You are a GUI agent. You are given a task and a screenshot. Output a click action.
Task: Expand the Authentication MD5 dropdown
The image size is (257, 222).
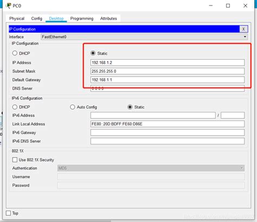coord(151,168)
